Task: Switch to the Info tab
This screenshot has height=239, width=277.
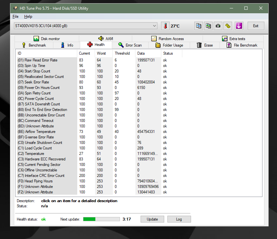Action: [67, 45]
